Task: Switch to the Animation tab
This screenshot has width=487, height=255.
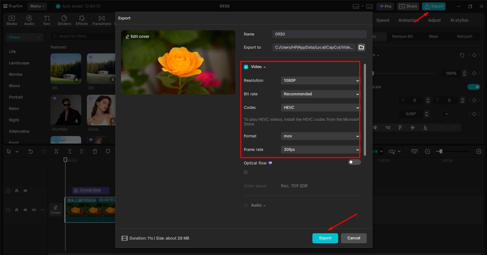Action: click(x=408, y=20)
